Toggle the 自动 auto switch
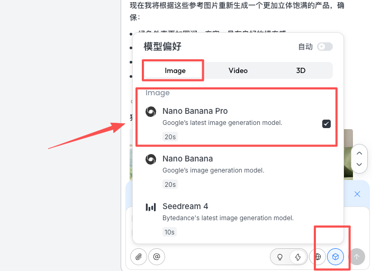This screenshot has width=372, height=271. click(x=325, y=47)
